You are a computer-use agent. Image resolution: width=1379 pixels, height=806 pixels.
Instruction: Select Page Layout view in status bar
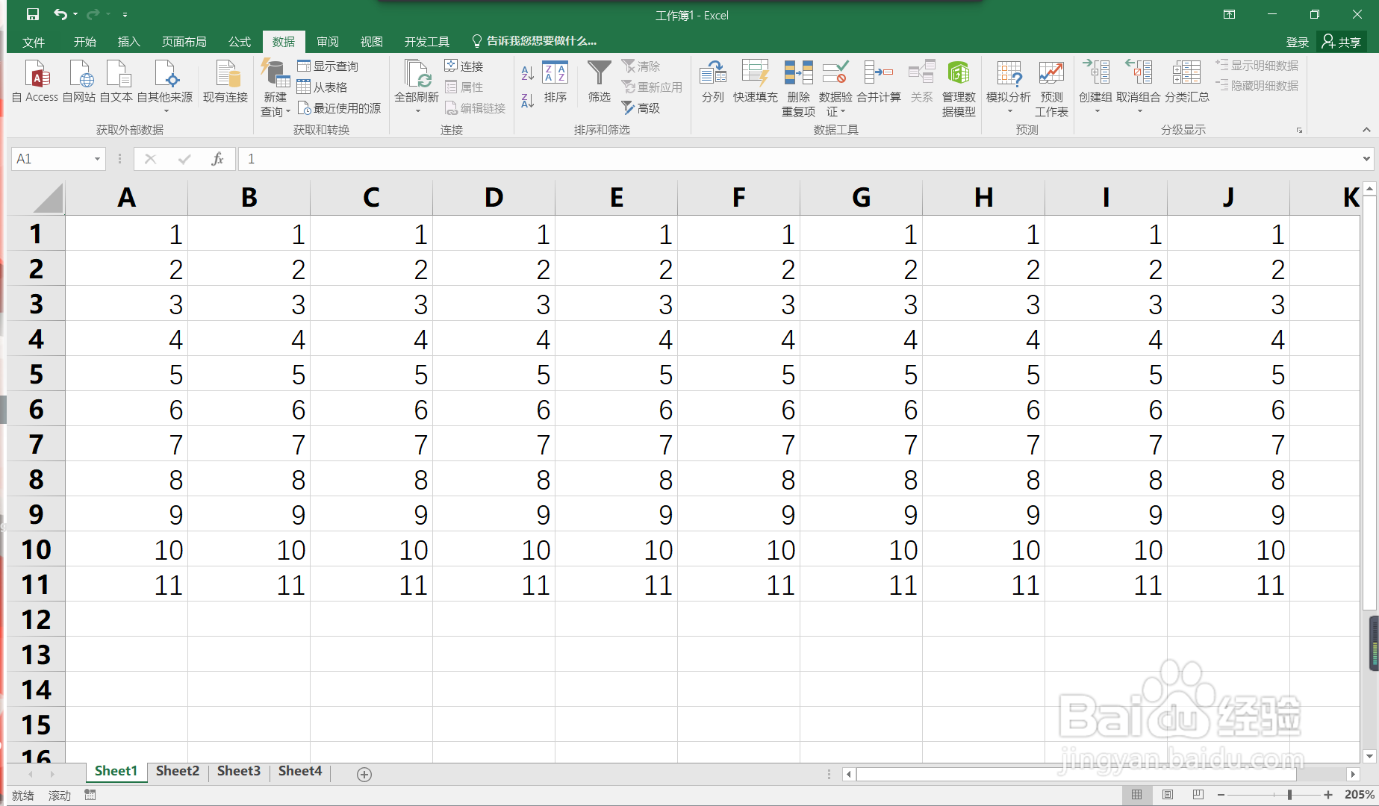point(1168,795)
